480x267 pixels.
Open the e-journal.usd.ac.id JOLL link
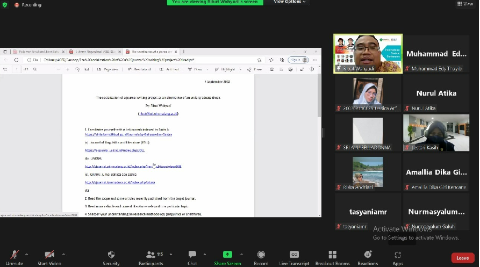click(115, 150)
